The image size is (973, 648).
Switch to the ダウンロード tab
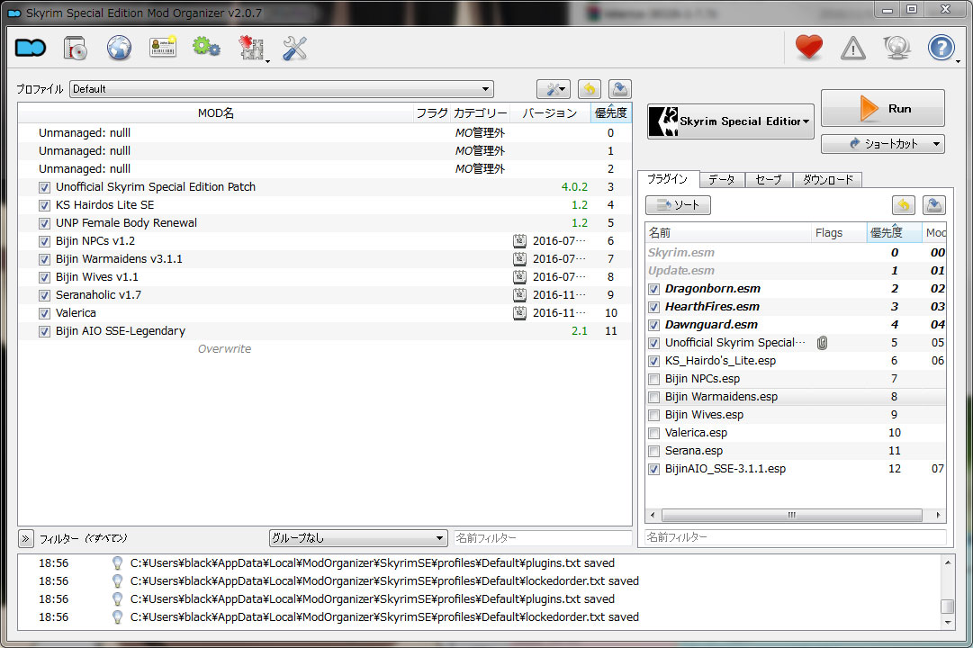[x=828, y=179]
